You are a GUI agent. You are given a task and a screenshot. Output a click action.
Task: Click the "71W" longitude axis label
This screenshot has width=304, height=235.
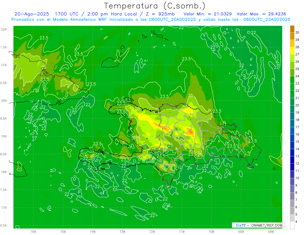(182, 232)
